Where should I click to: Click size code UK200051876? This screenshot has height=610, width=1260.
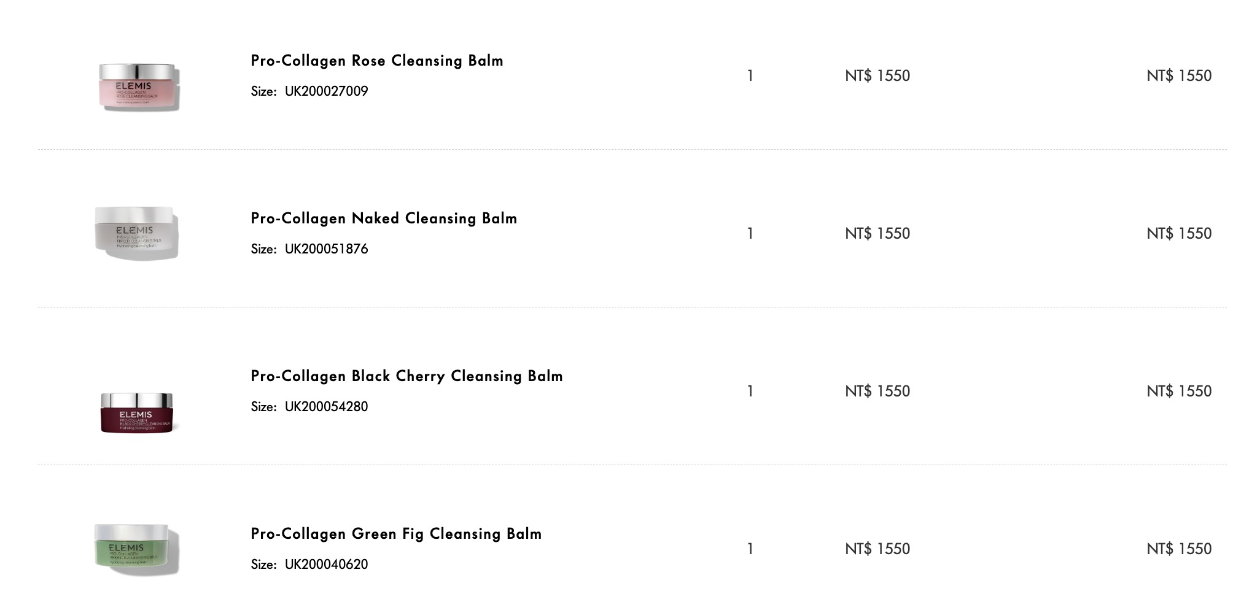coord(326,249)
